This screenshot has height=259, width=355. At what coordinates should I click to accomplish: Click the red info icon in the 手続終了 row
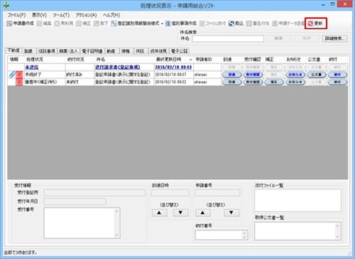[x=19, y=75]
